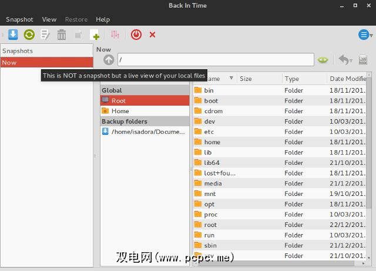Maximize the Back In Time window
This screenshot has height=271, width=376.
(x=355, y=5)
